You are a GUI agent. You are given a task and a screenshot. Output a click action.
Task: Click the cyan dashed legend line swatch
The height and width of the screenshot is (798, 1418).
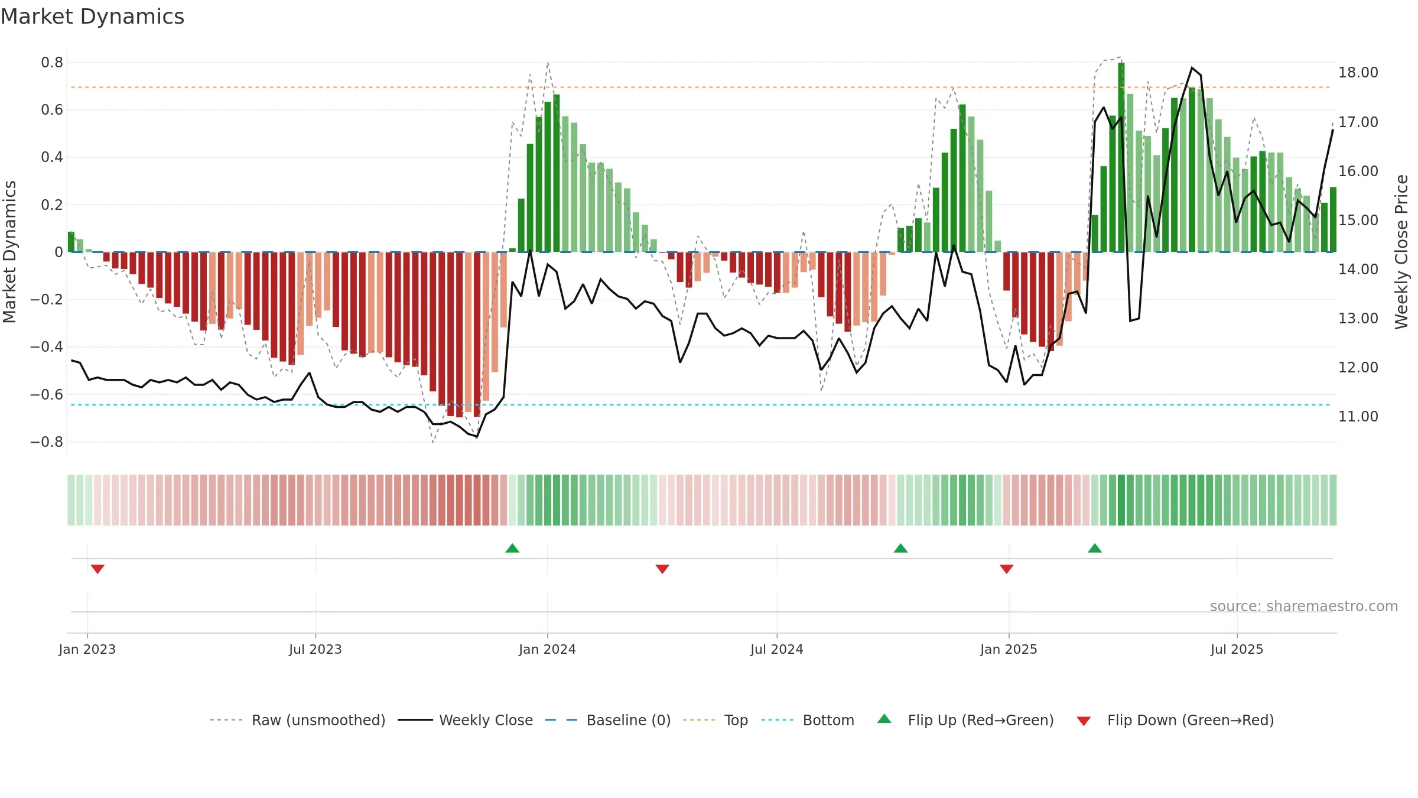click(x=778, y=720)
